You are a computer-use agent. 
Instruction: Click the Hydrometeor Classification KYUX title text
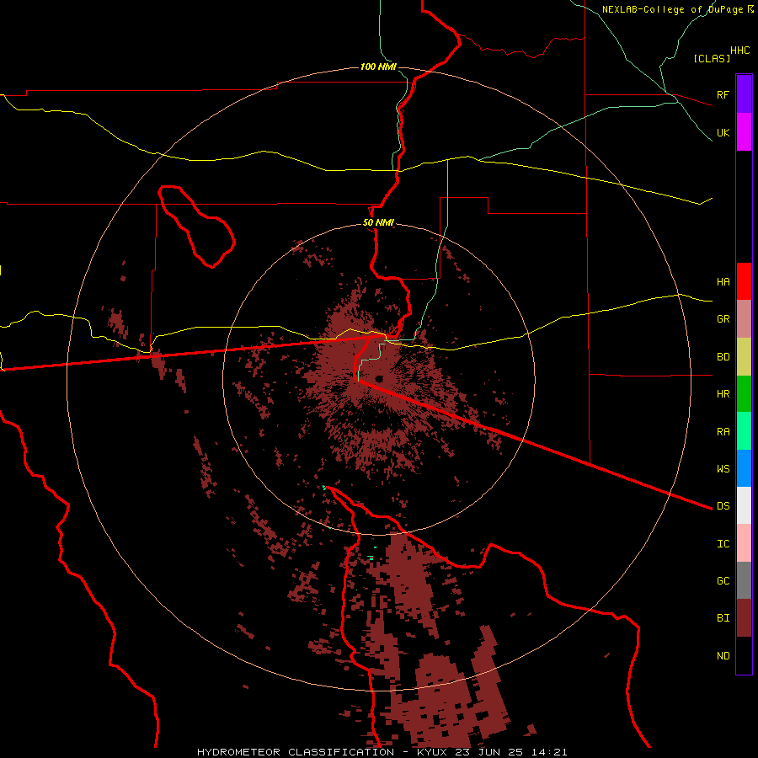click(x=382, y=752)
